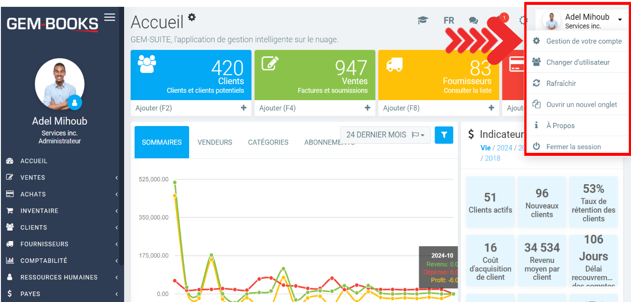Screen dimensions: 631x302
Task: Click the gear icon beside Accueil title
Action: (192, 17)
